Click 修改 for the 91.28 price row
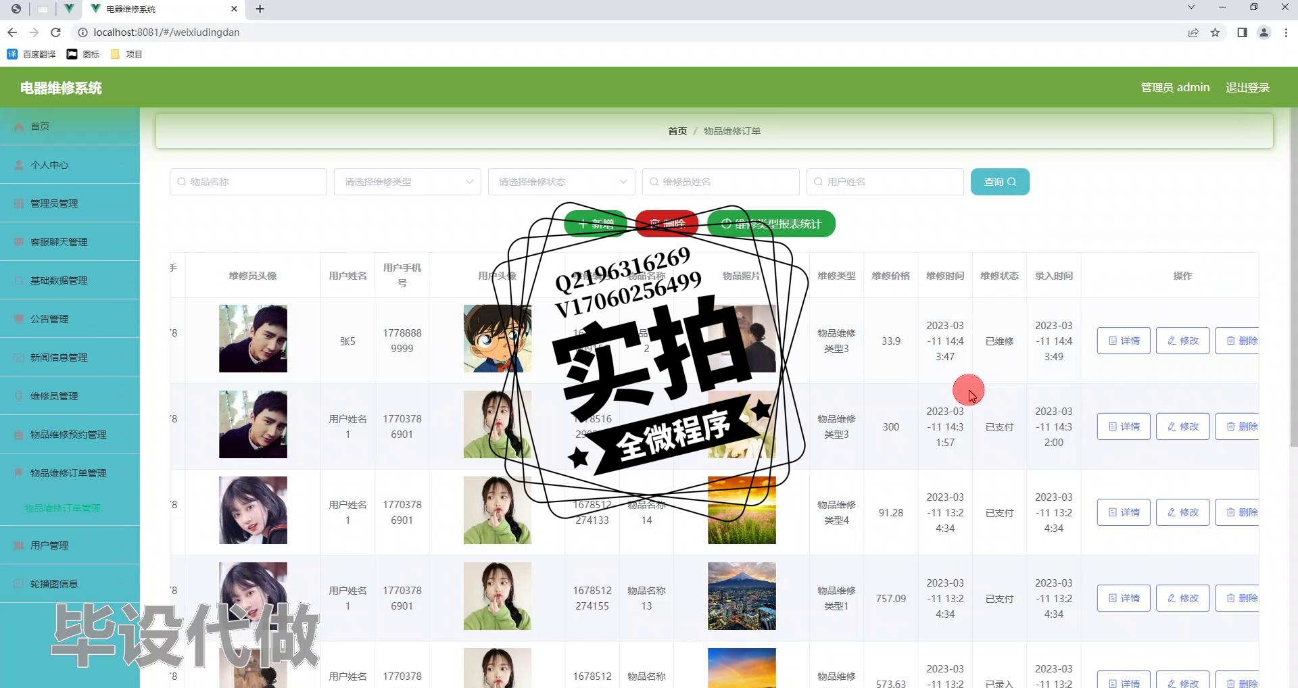The height and width of the screenshot is (688, 1298). click(1182, 512)
